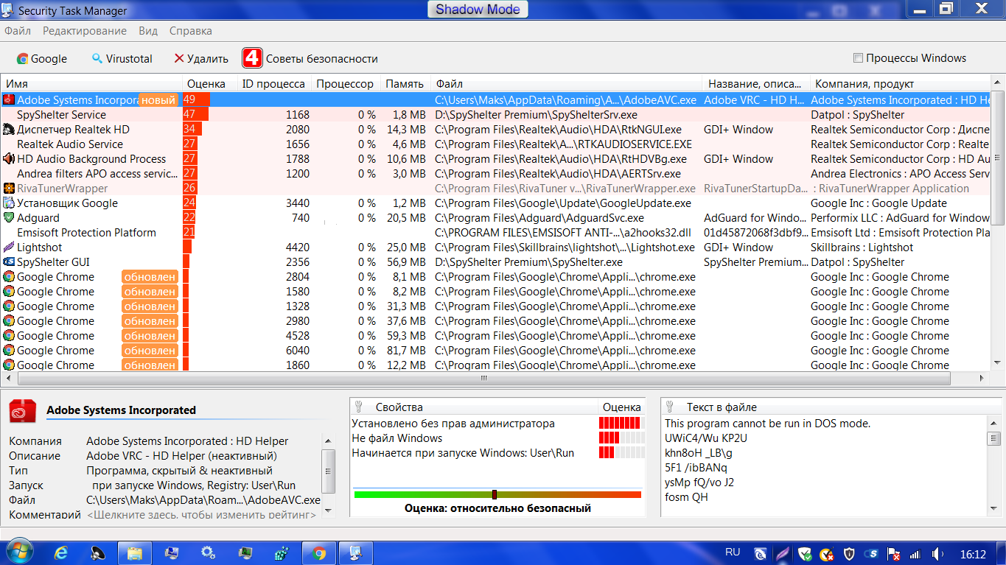
Task: Click the Удалить (remove) toolbar button
Action: [x=201, y=59]
